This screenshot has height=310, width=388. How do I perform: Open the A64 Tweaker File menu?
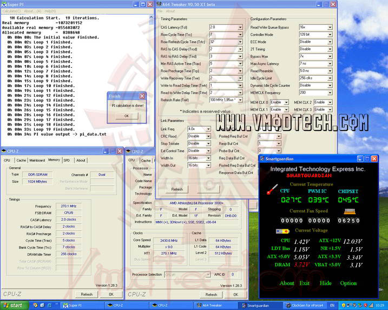[x=160, y=11]
